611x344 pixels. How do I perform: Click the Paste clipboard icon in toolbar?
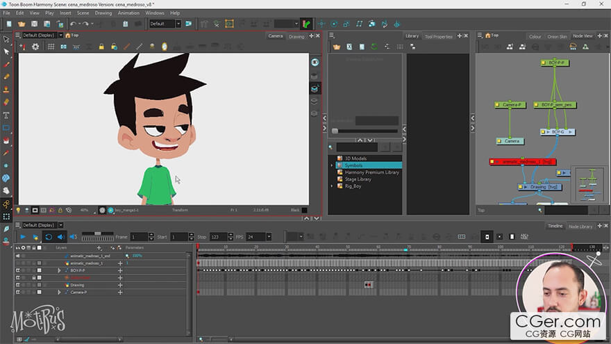(x=125, y=24)
